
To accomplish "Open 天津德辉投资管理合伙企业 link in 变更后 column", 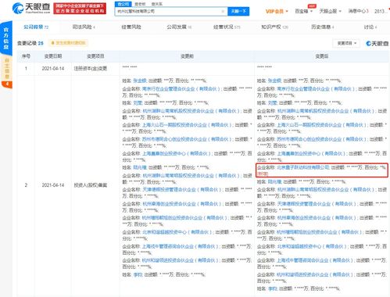I will pos(317,204).
